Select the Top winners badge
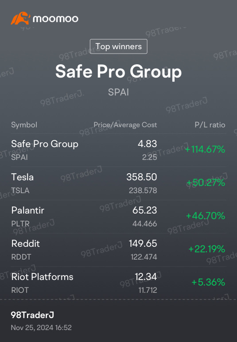 coord(119,46)
